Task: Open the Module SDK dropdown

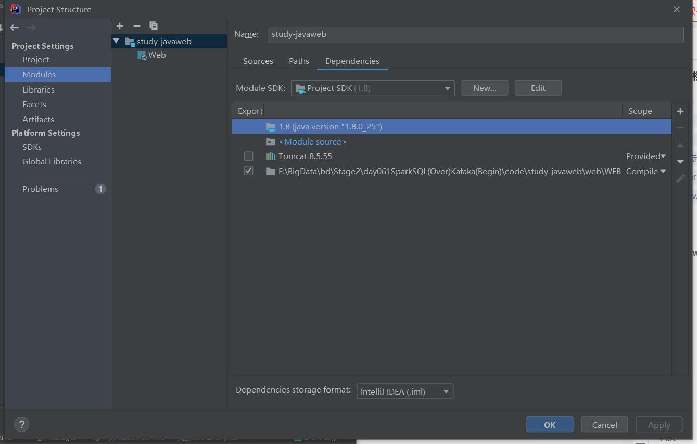Action: [x=373, y=88]
